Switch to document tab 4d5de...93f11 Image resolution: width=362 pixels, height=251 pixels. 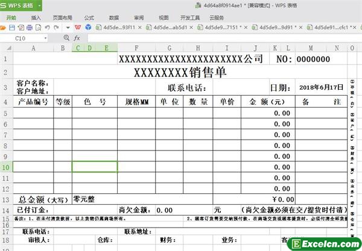pyautogui.click(x=116, y=28)
